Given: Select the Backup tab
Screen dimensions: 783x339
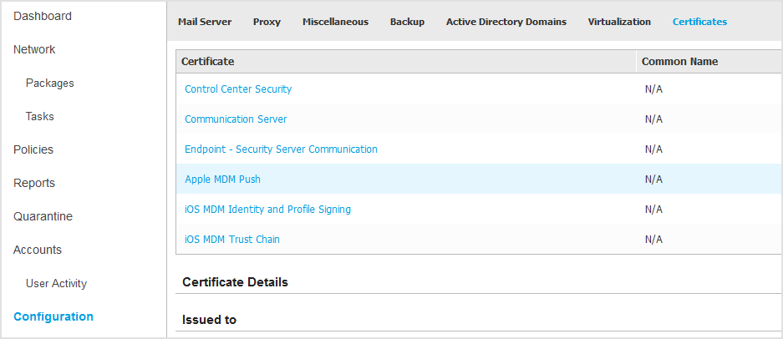Looking at the screenshot, I should 407,22.
